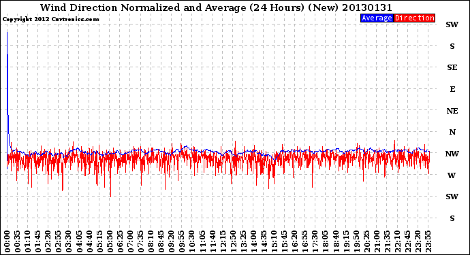470x255 pixels.
Task: Click the 11:05 time axis label
Action: click(x=202, y=241)
